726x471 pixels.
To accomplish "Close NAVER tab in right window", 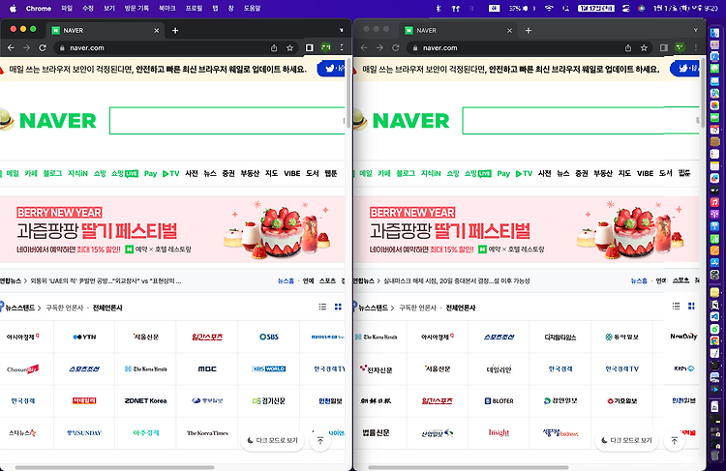I will click(x=509, y=31).
